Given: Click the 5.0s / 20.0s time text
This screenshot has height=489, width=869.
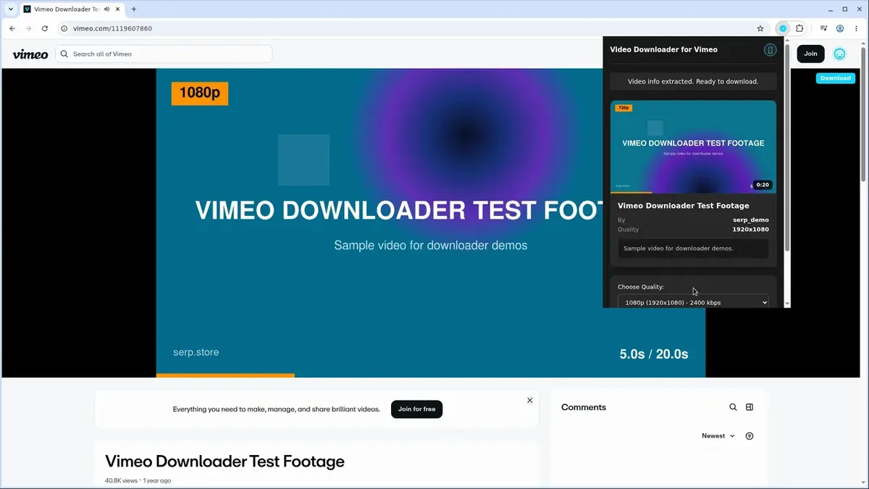Looking at the screenshot, I should [654, 354].
